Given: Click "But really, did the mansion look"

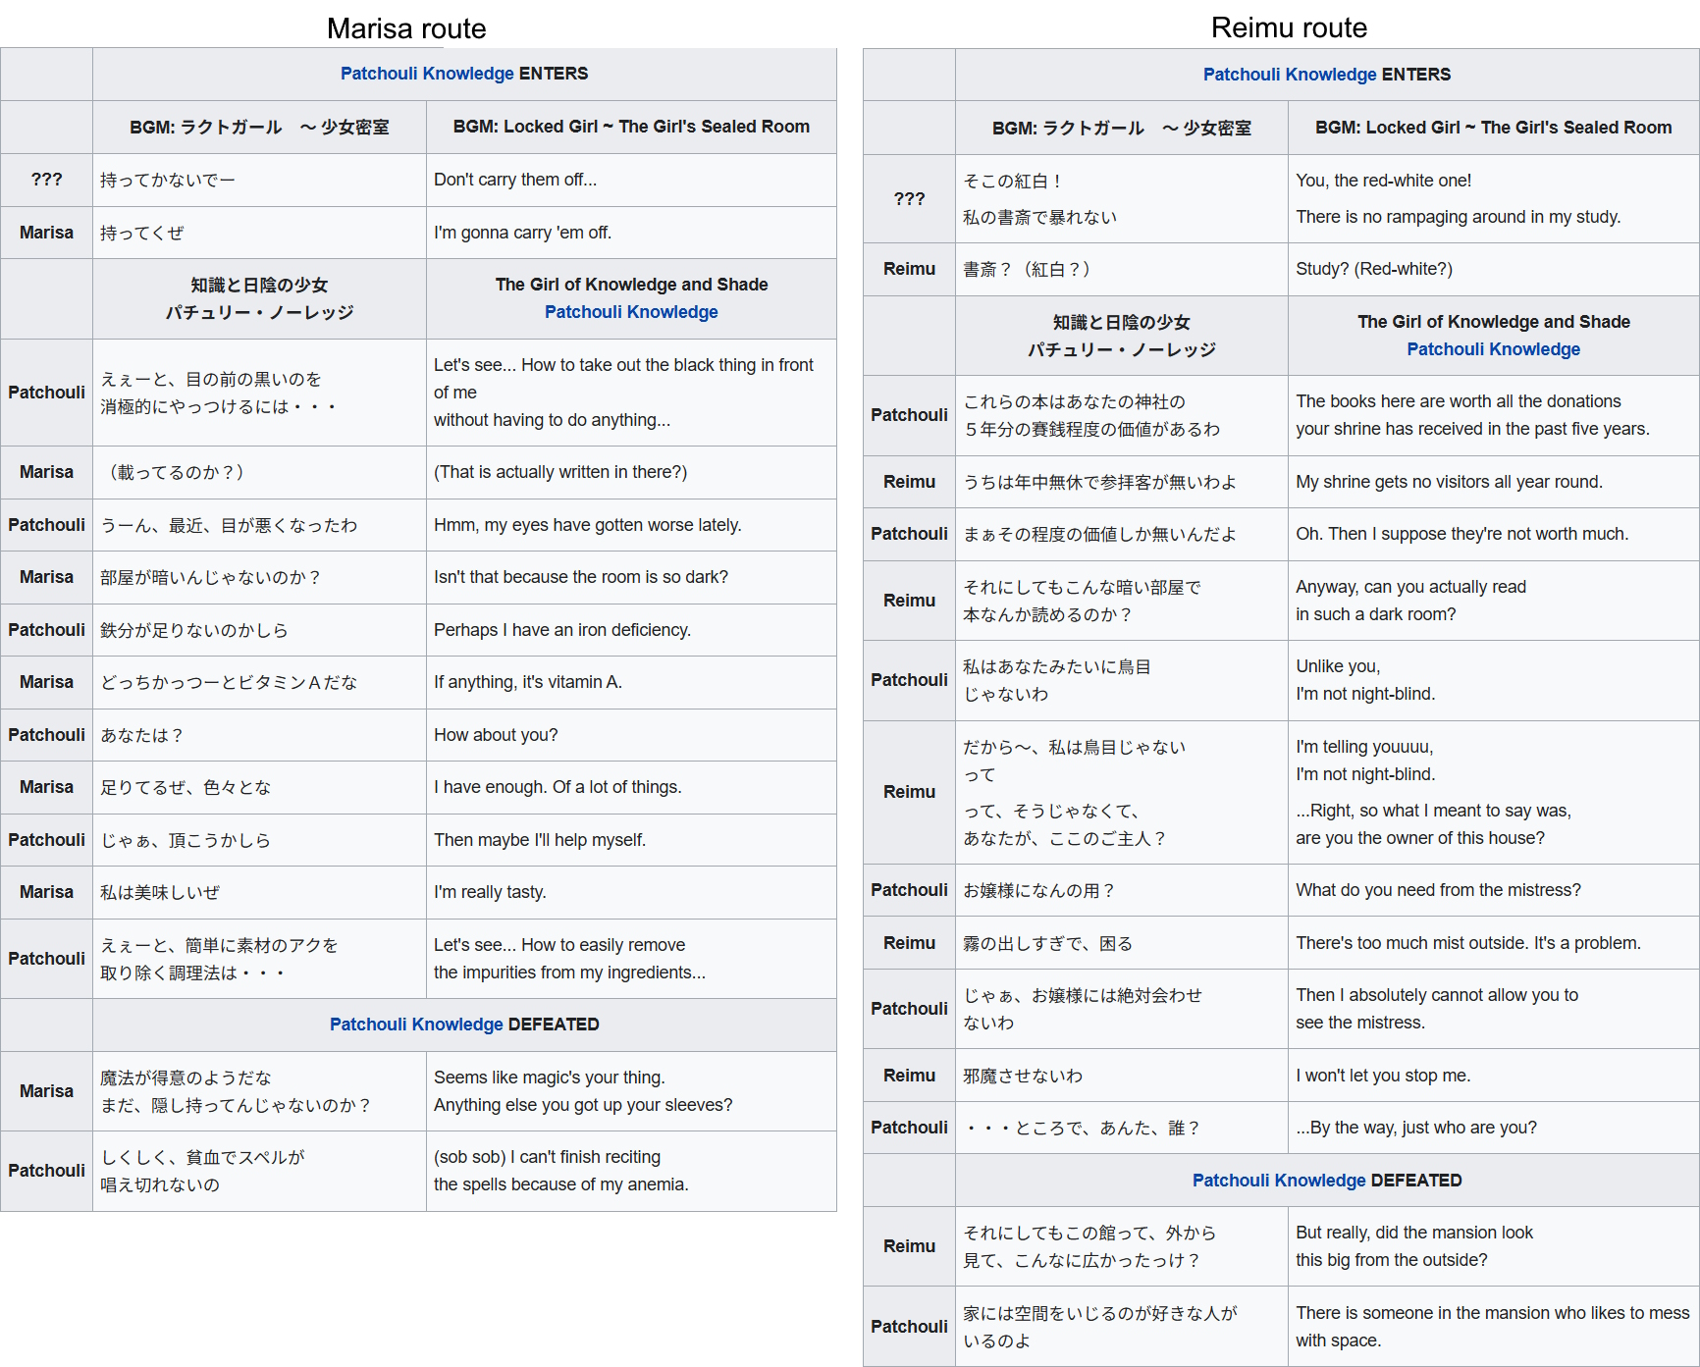Looking at the screenshot, I should pos(1414,1233).
